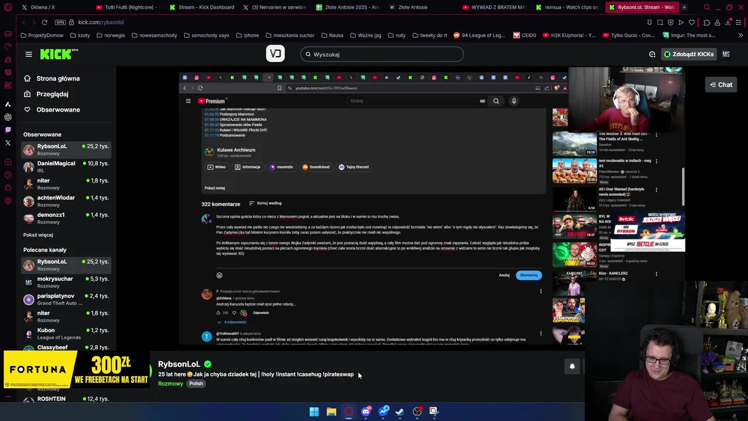Click the Rozmowy category tag

coord(171,384)
